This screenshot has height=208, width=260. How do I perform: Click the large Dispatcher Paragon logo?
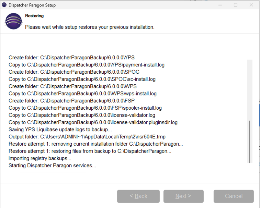point(13,21)
